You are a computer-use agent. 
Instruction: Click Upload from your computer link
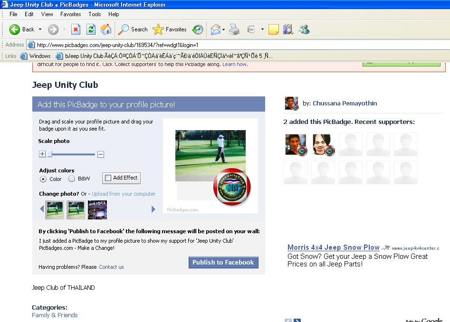(x=124, y=194)
